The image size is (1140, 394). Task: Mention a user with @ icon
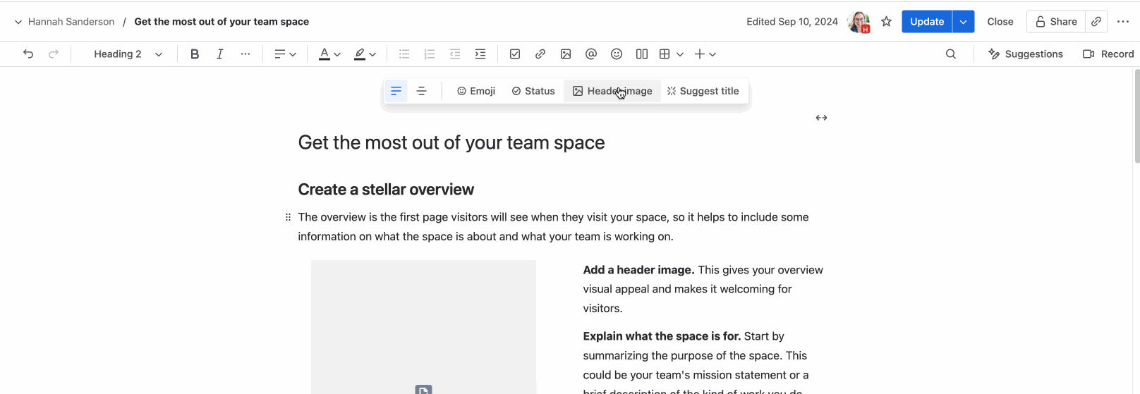[x=591, y=54]
